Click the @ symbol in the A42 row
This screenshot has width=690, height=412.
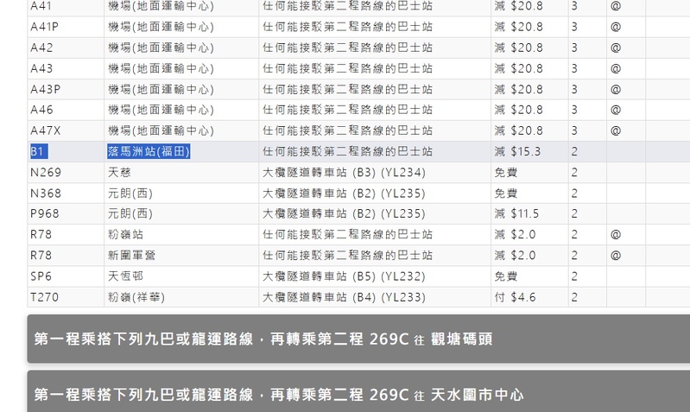coord(616,48)
